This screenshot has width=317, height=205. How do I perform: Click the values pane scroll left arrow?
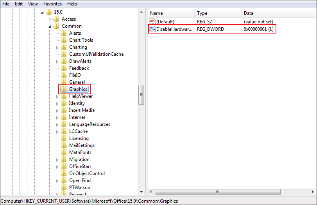[x=151, y=192]
